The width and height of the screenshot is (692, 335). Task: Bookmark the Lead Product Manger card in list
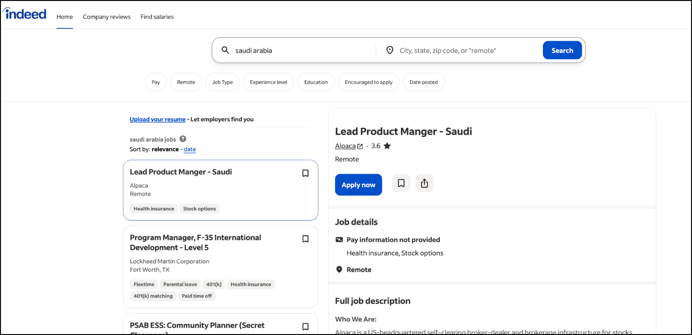click(305, 173)
